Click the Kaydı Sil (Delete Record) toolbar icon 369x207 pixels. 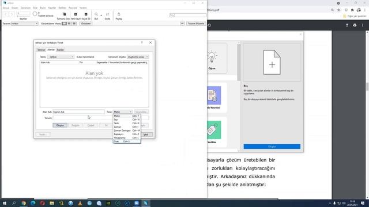(86, 14)
